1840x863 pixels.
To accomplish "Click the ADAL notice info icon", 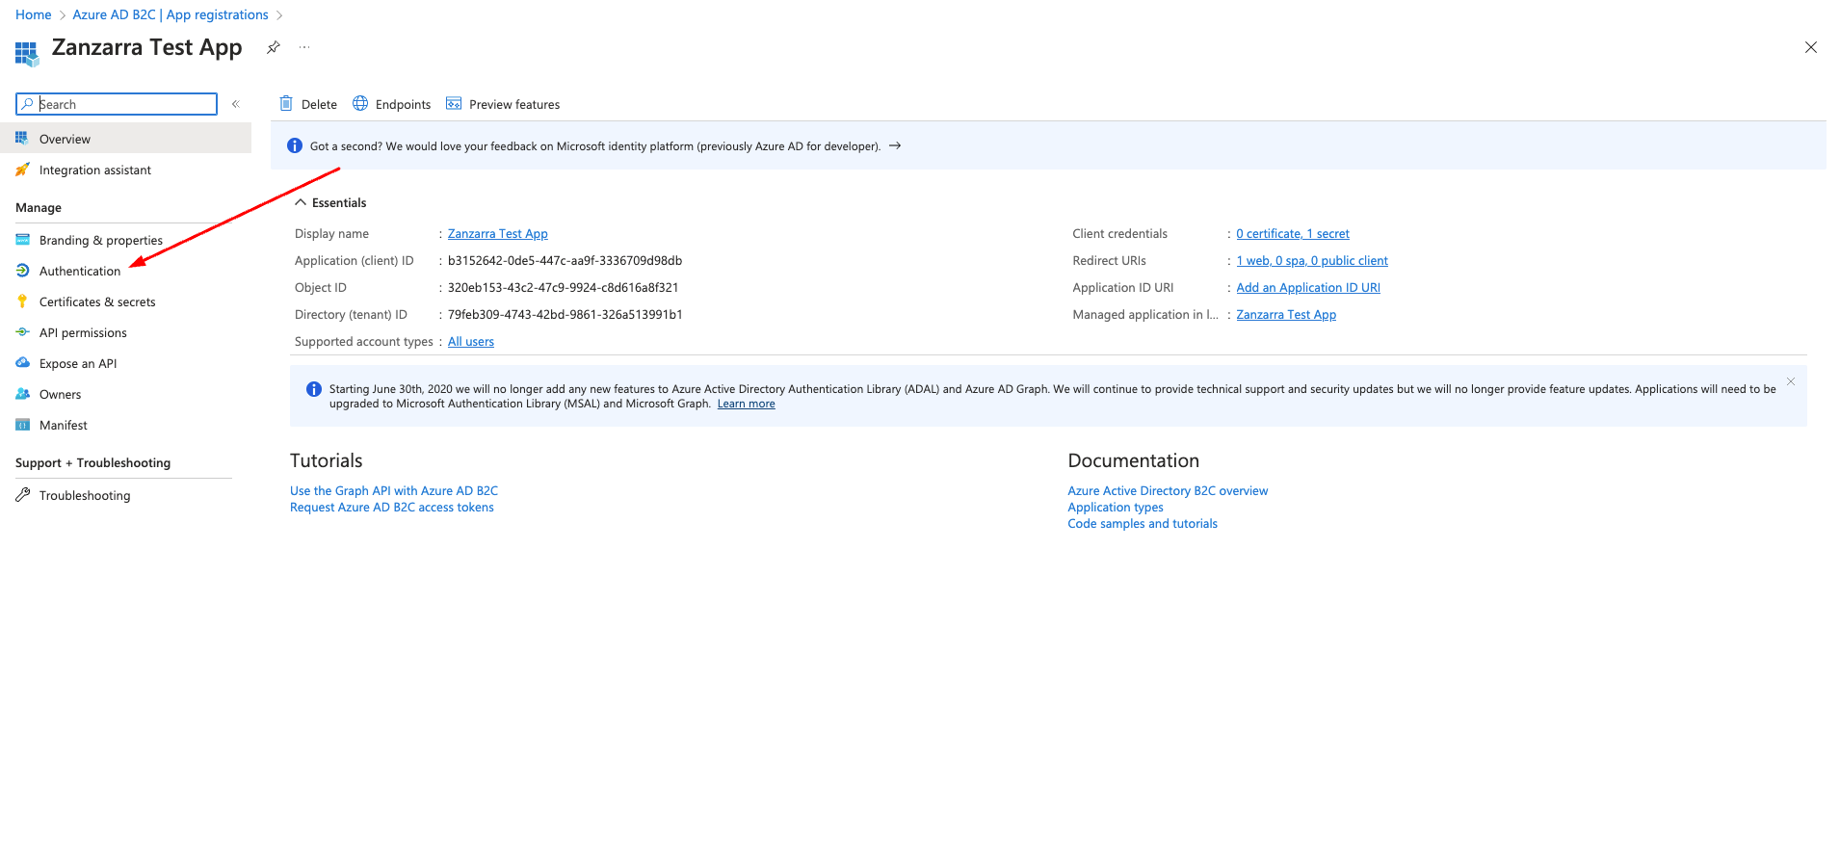I will 314,389.
